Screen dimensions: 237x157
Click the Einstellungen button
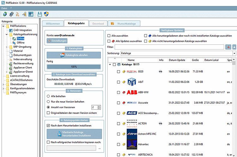point(57,41)
